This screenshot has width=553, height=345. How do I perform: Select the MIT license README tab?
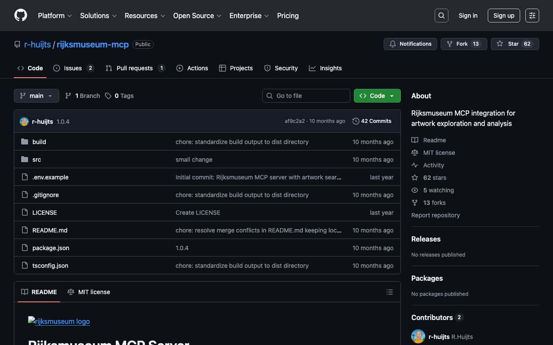89,292
